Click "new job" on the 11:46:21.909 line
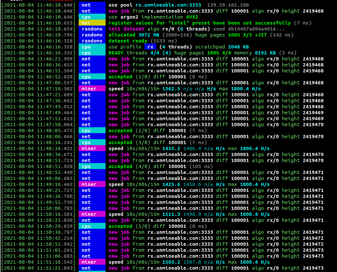 [119, 59]
